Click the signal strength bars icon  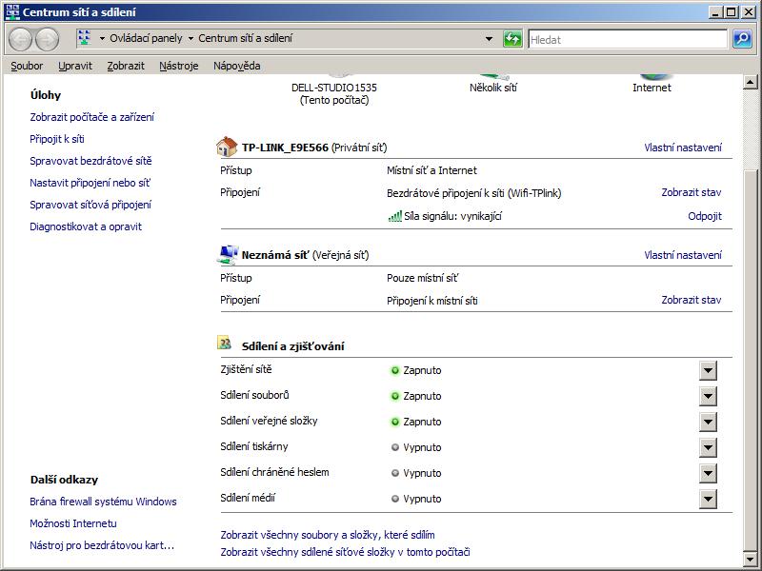click(x=394, y=216)
